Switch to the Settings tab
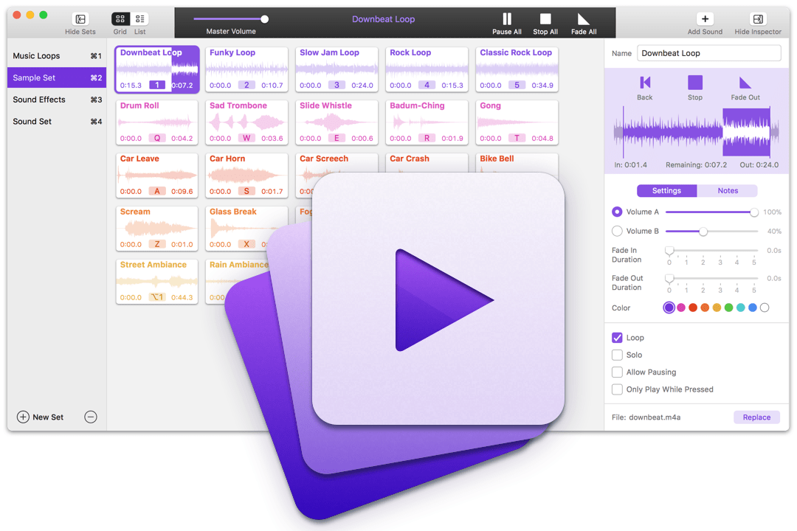This screenshot has height=531, width=797. (666, 190)
